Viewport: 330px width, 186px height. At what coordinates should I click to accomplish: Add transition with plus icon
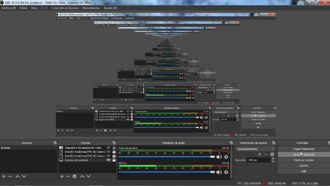click(x=260, y=154)
